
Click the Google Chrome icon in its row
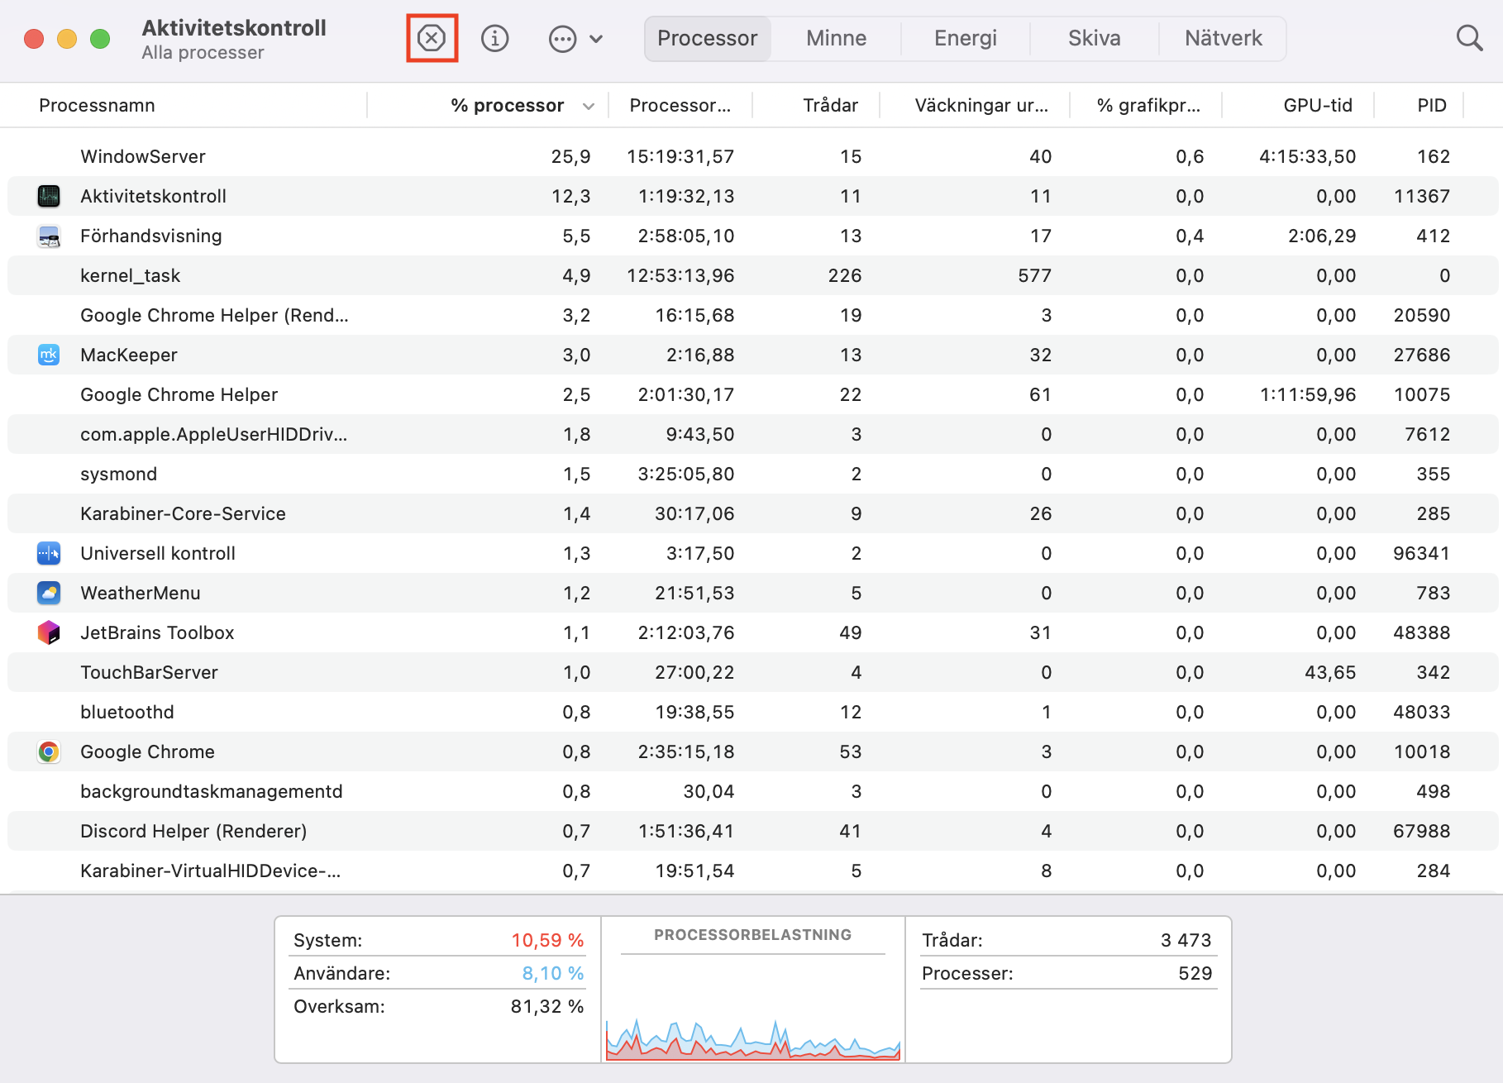49,751
